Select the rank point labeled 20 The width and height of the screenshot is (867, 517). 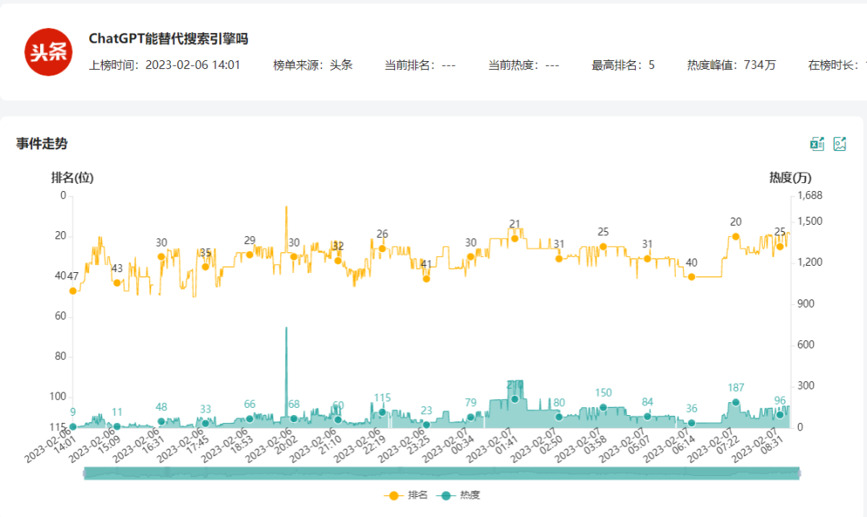click(x=735, y=237)
